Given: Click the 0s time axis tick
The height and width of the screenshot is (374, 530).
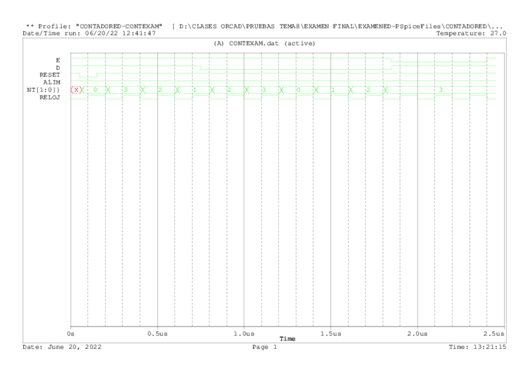Looking at the screenshot, I should (x=71, y=335).
